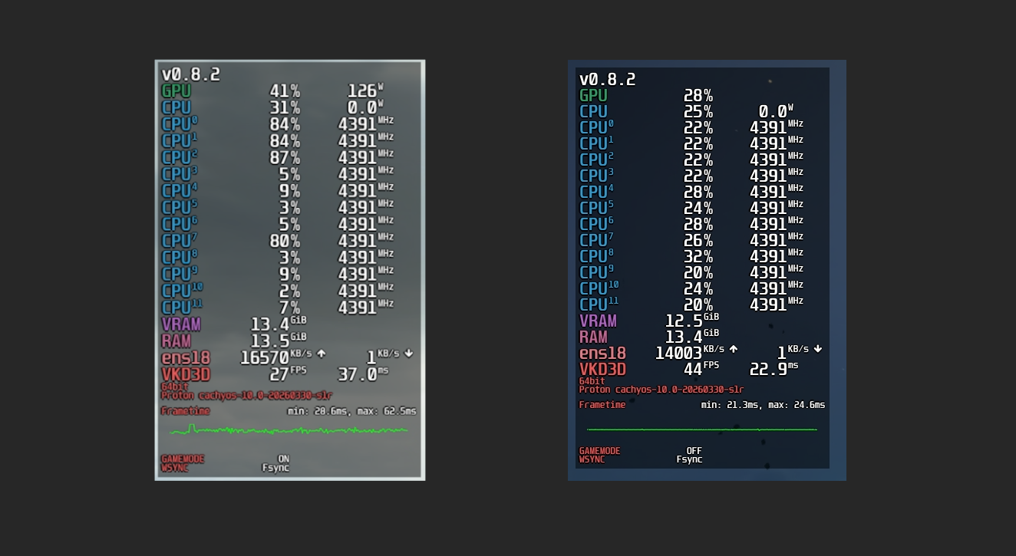Click upload arrow beside 16570 KB/s
This screenshot has width=1016, height=556.
pyautogui.click(x=321, y=354)
